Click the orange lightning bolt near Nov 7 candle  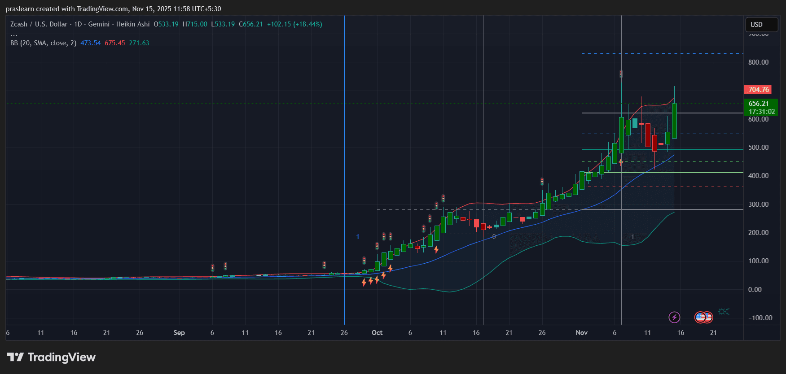tap(621, 162)
